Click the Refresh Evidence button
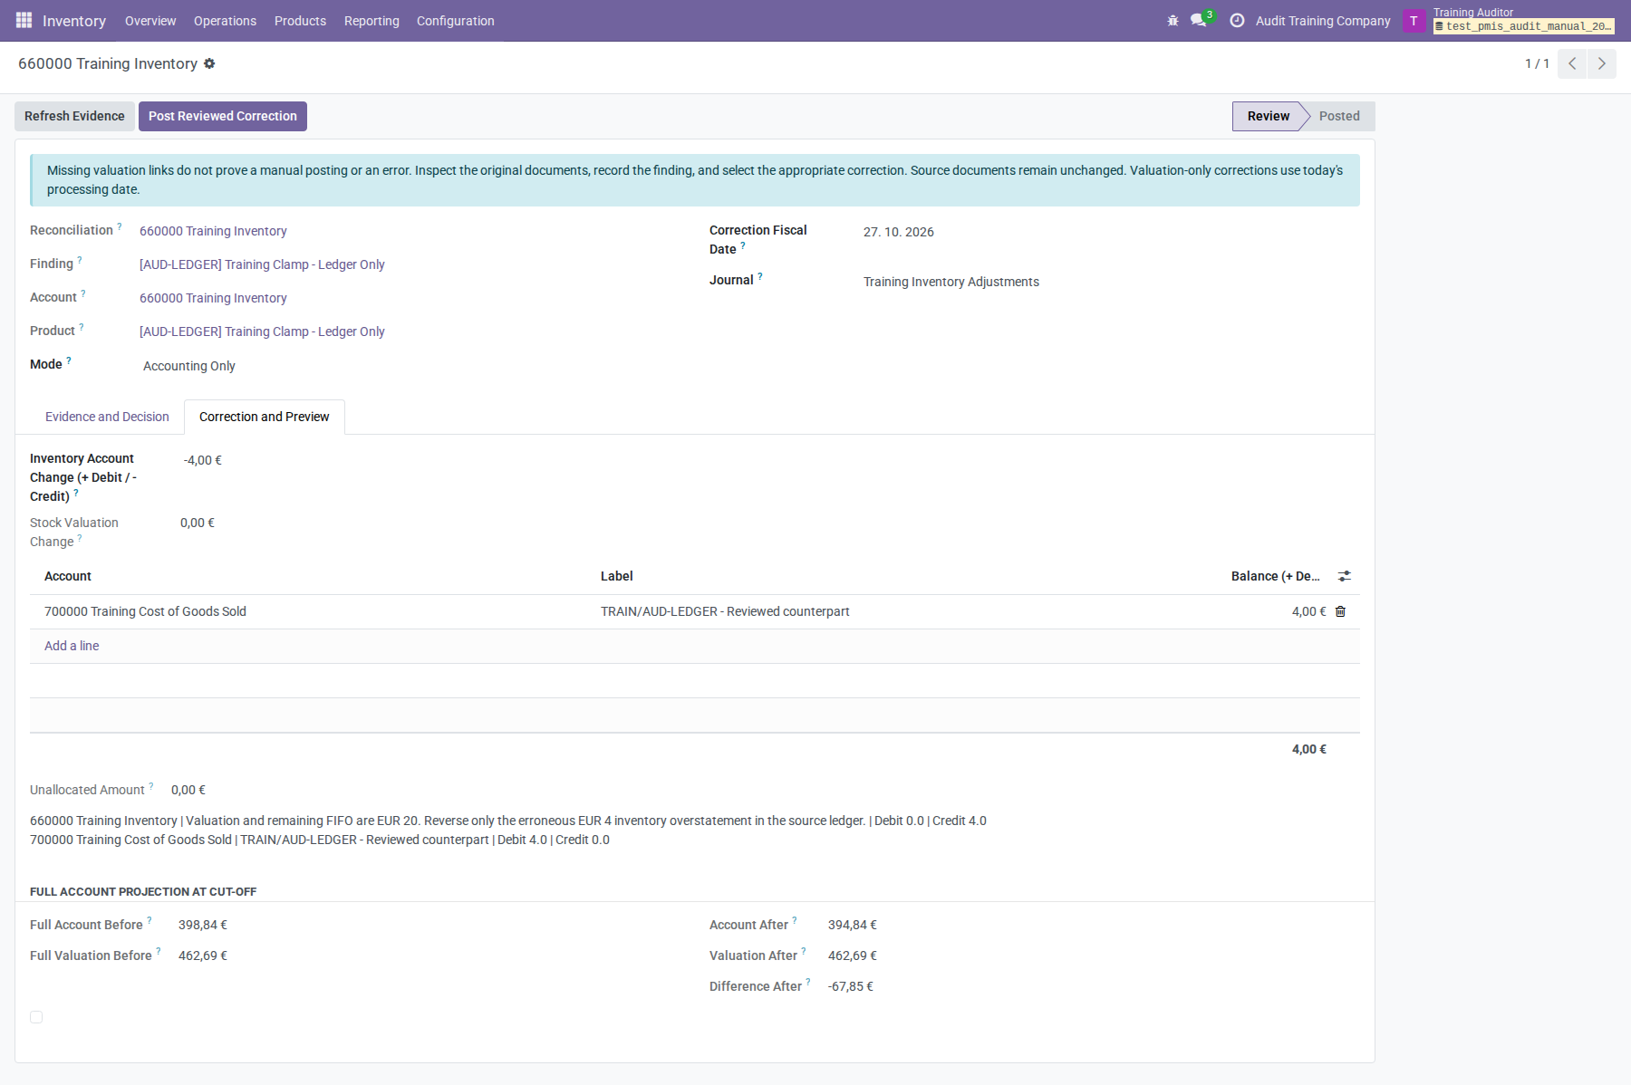This screenshot has height=1085, width=1631. 74,116
